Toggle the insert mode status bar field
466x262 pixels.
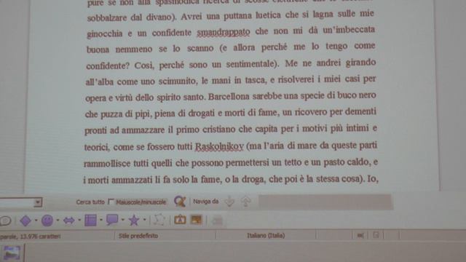[333, 236]
